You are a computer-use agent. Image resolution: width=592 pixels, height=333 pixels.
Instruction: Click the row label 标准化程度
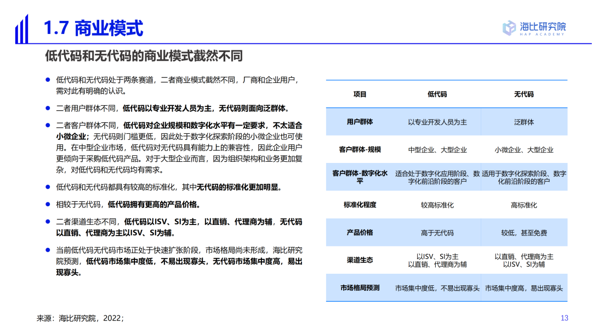360,205
